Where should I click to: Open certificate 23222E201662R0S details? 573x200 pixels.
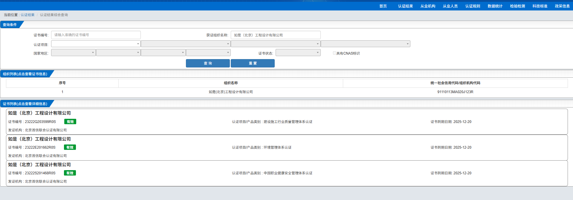(x=40, y=147)
